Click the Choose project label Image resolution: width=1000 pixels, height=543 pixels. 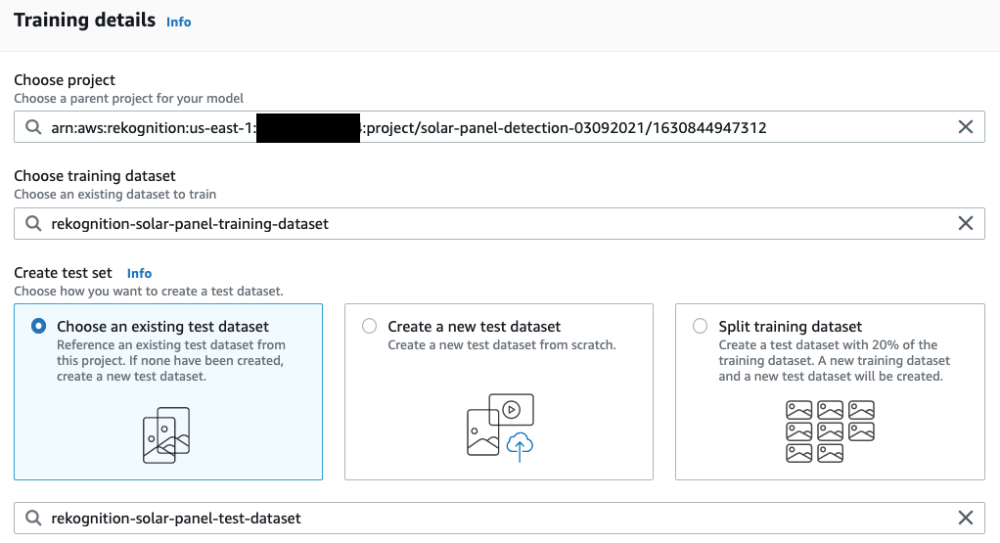[x=65, y=79]
